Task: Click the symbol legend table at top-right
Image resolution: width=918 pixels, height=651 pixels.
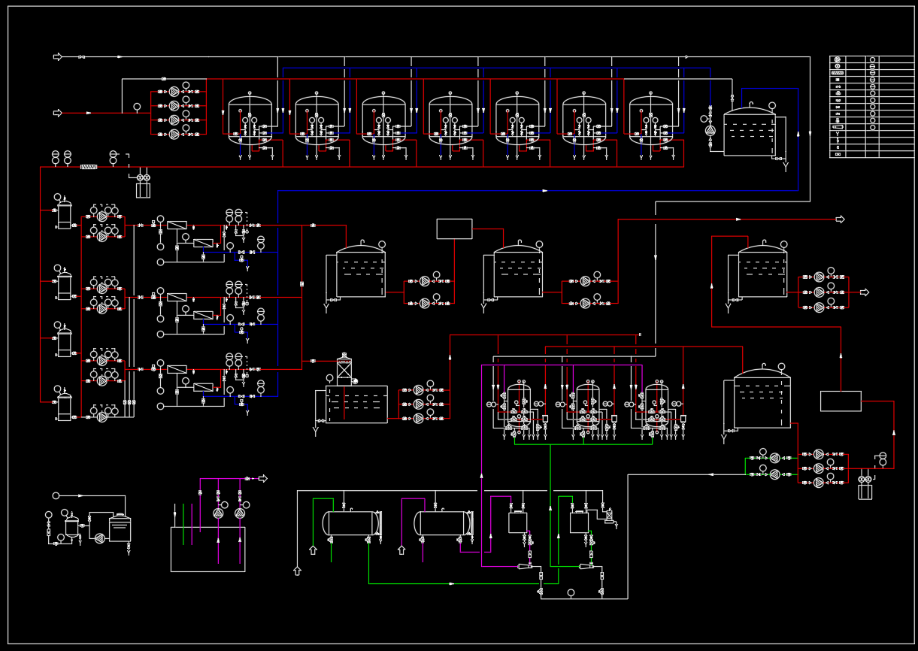Action: pos(871,107)
